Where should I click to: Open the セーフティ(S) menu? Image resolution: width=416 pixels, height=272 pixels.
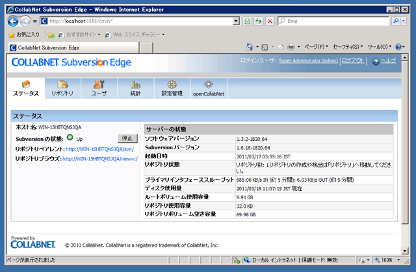[348, 47]
